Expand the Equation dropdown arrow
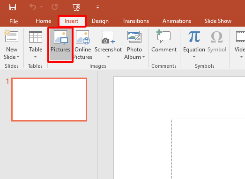Screen dimensions: 245x179 194,57
